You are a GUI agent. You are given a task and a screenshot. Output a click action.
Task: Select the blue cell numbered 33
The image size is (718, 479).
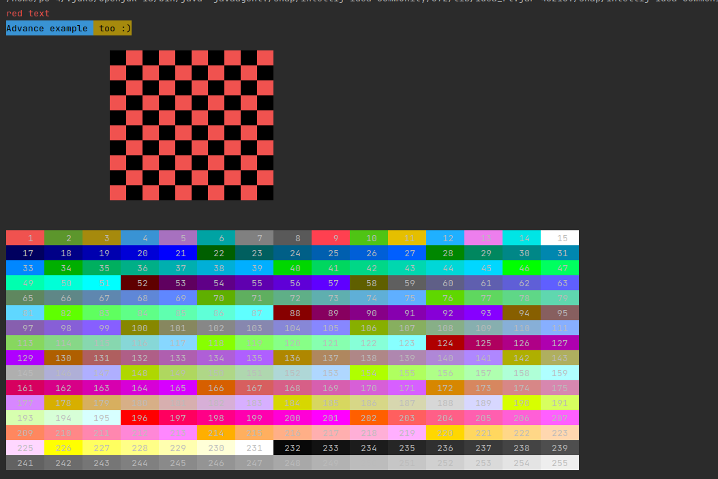coord(25,268)
